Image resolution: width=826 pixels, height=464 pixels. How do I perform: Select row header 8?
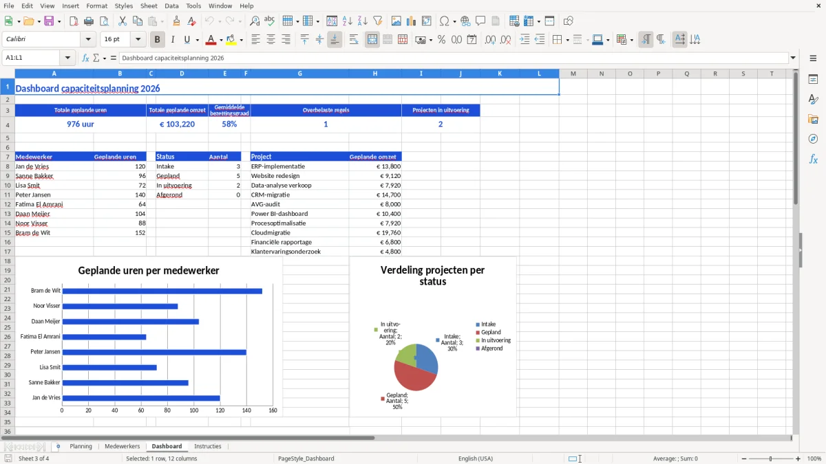tap(7, 166)
